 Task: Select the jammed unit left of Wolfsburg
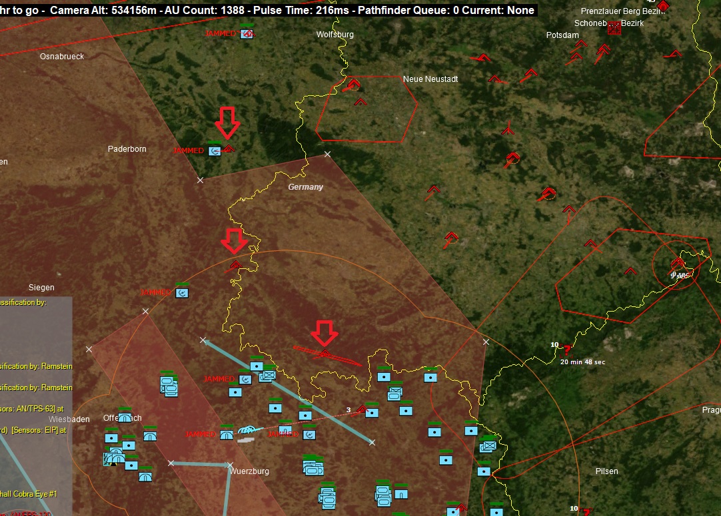(x=247, y=33)
